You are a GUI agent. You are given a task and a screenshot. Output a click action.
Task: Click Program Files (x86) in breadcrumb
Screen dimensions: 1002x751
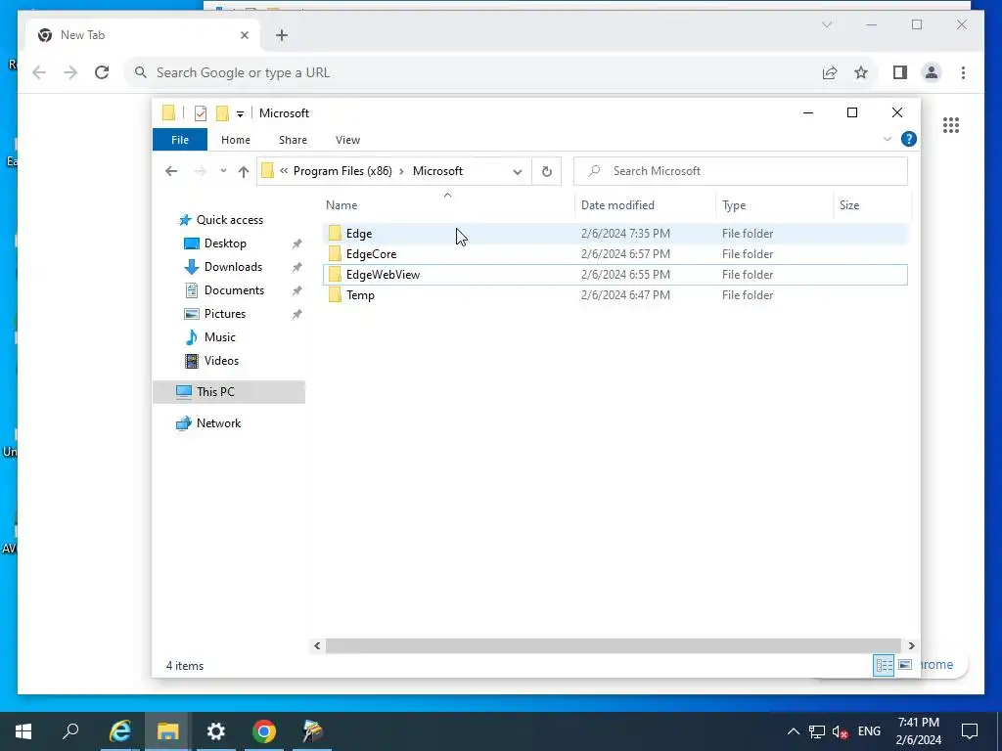pyautogui.click(x=342, y=171)
